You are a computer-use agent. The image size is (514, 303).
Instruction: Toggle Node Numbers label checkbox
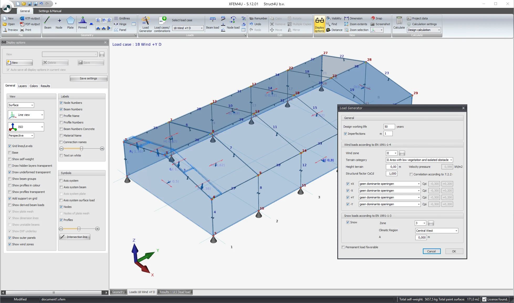[x=61, y=103]
